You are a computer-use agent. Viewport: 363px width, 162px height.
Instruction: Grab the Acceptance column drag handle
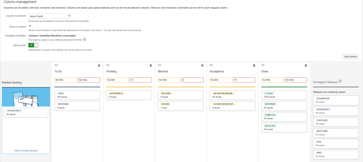(211, 65)
